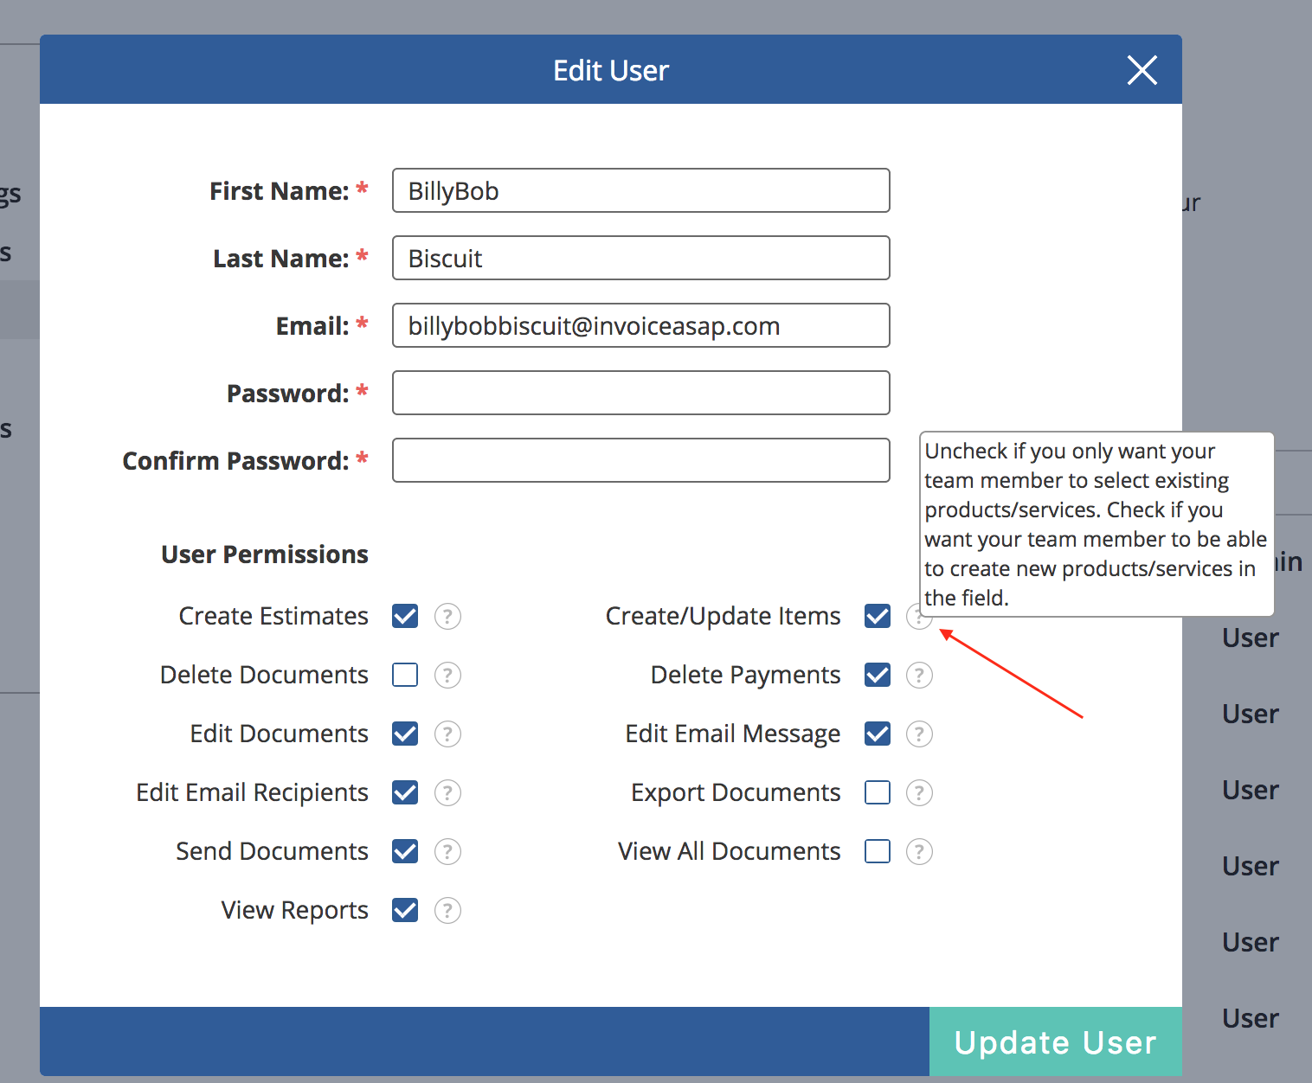Show help for Edit Email Message
This screenshot has height=1083, width=1312.
point(919,734)
